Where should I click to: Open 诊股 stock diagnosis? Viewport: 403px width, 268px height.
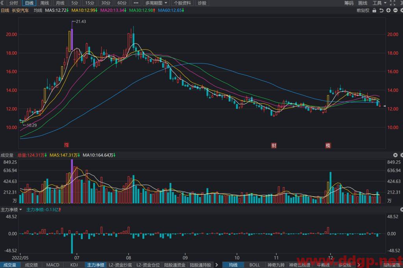202,3
